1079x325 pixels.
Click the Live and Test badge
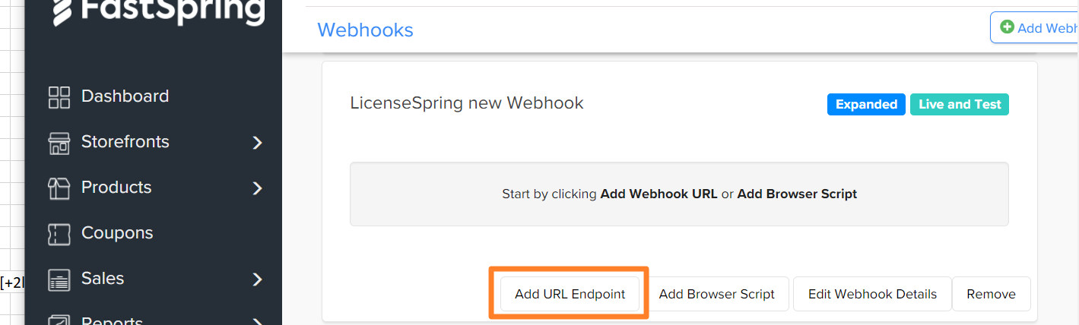point(960,105)
